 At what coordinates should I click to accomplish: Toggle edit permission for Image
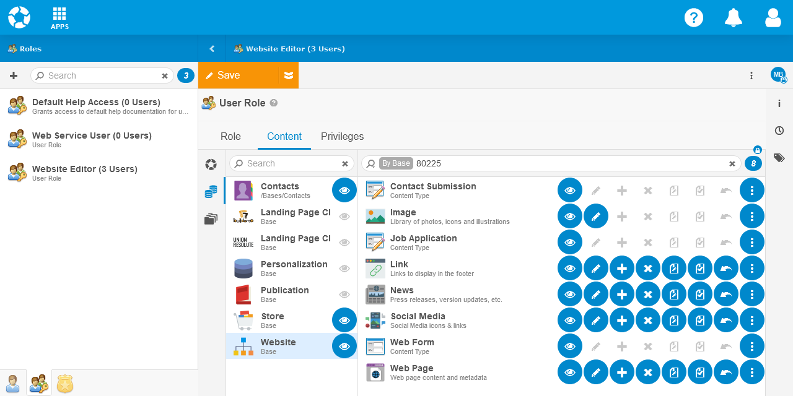pyautogui.click(x=596, y=217)
